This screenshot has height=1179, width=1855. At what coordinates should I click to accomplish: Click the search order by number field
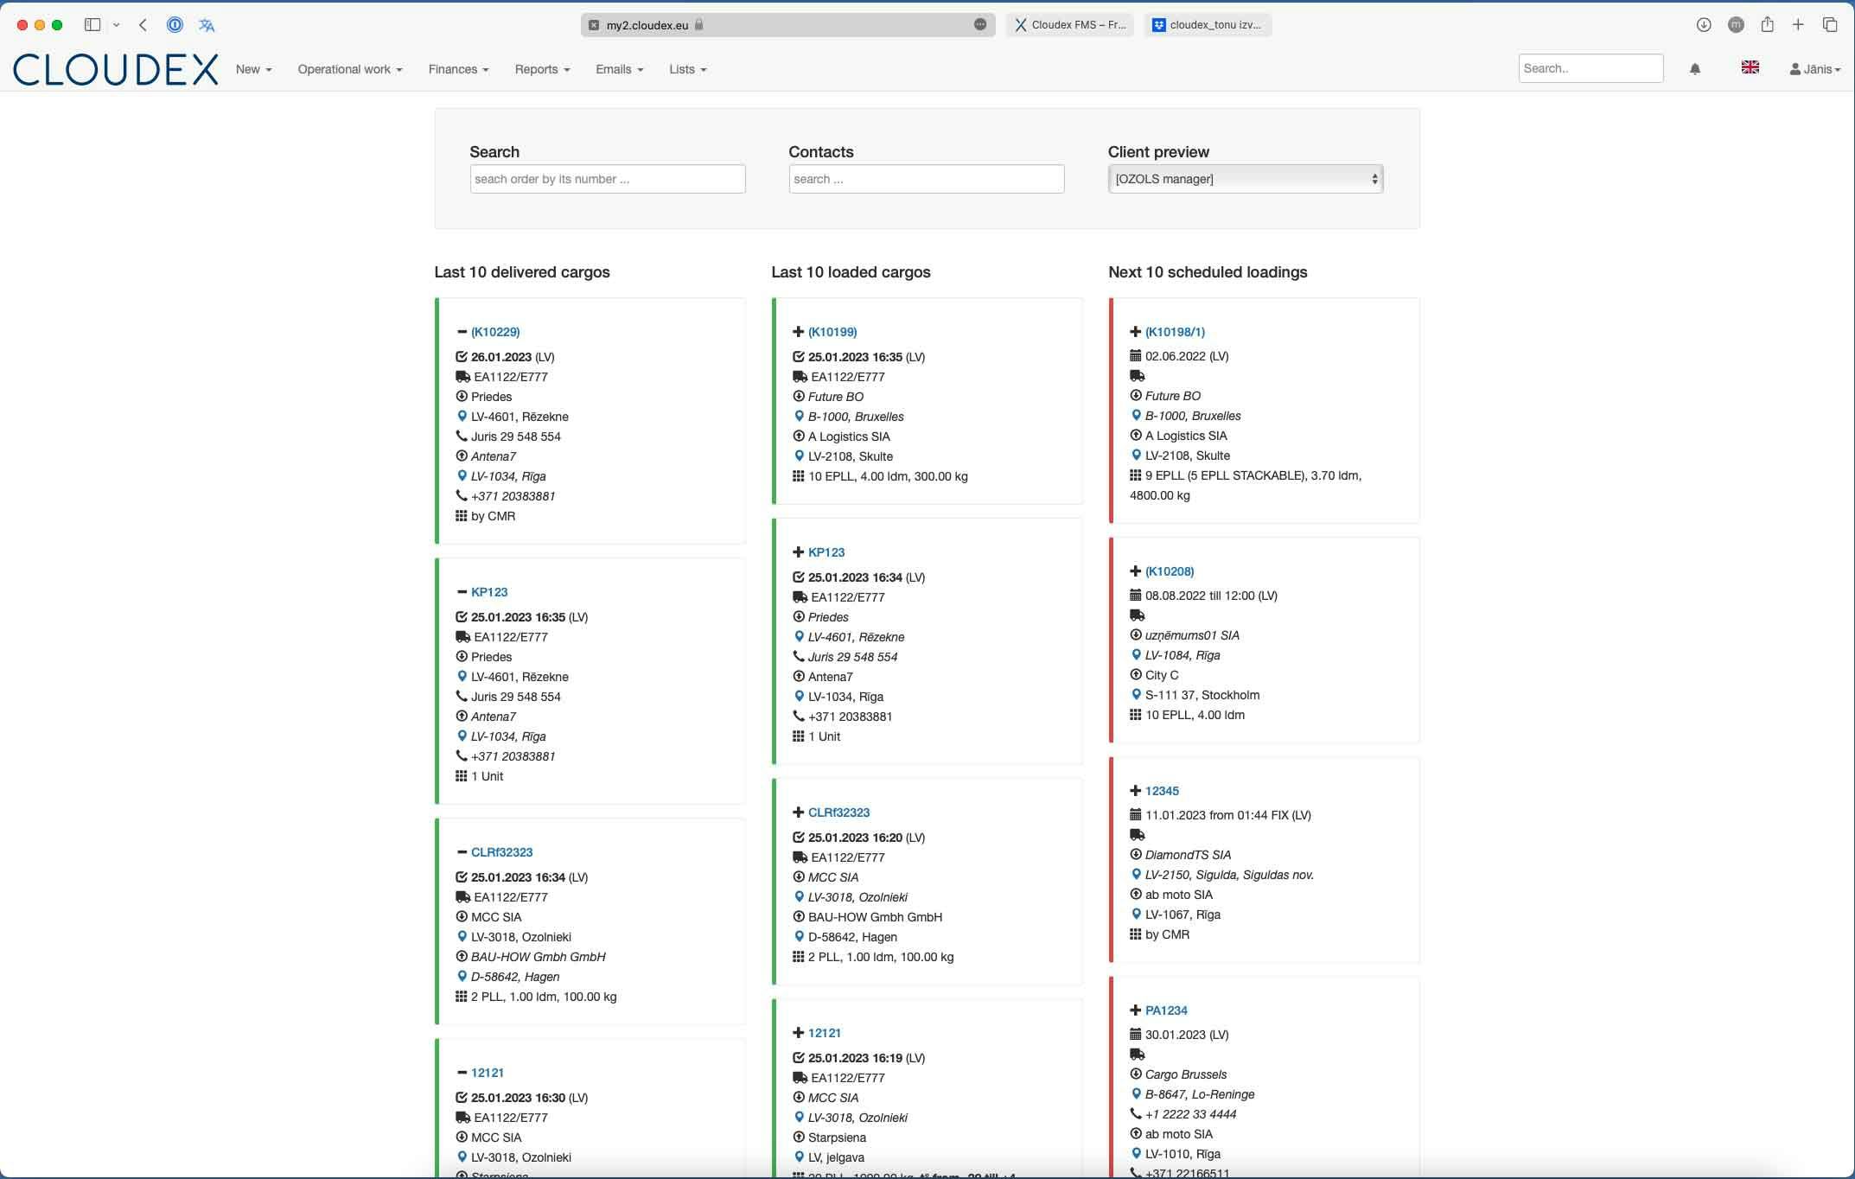[x=607, y=179]
